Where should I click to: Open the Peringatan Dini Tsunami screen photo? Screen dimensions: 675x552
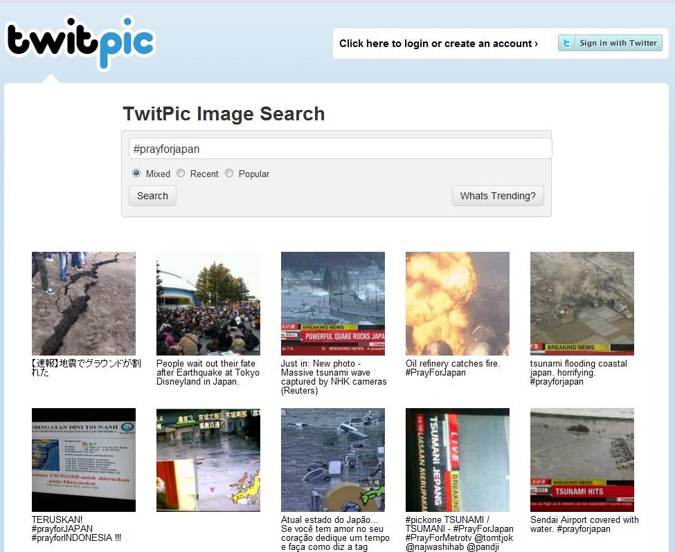pyautogui.click(x=84, y=459)
